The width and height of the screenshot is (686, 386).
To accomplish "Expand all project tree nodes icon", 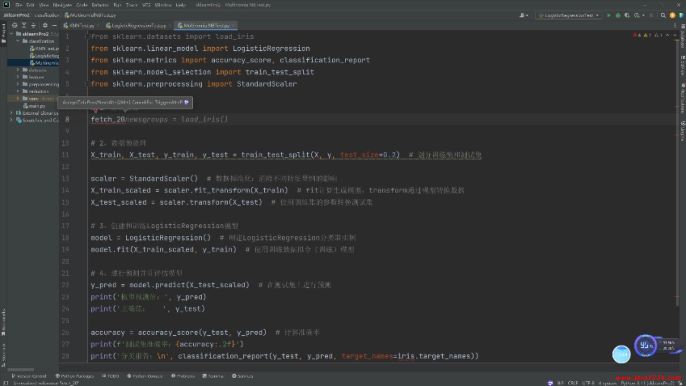I will click(24, 25).
